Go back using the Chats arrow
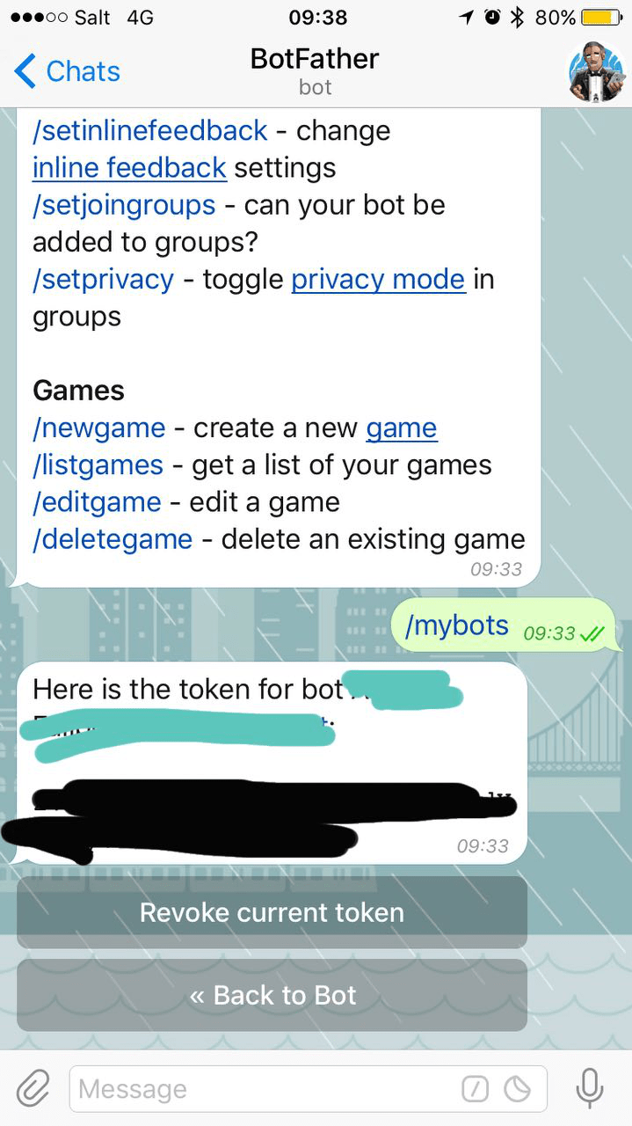This screenshot has height=1126, width=632. point(67,71)
